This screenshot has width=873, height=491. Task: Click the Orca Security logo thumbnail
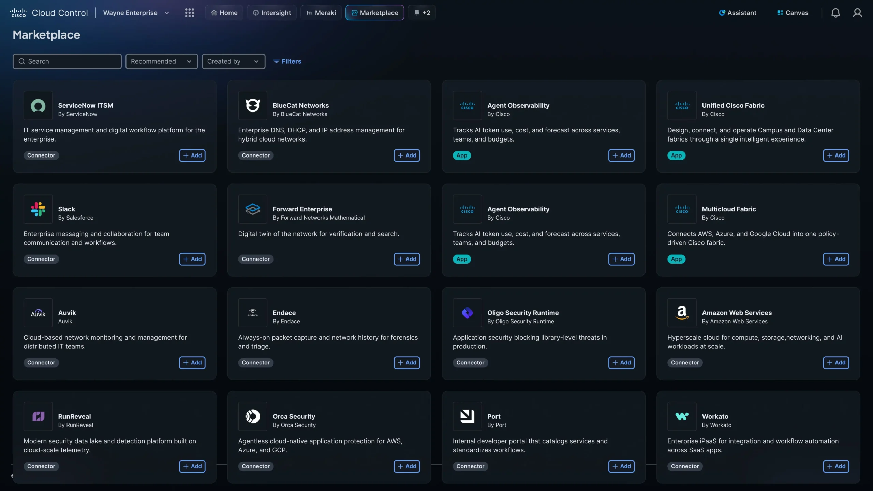pyautogui.click(x=253, y=416)
